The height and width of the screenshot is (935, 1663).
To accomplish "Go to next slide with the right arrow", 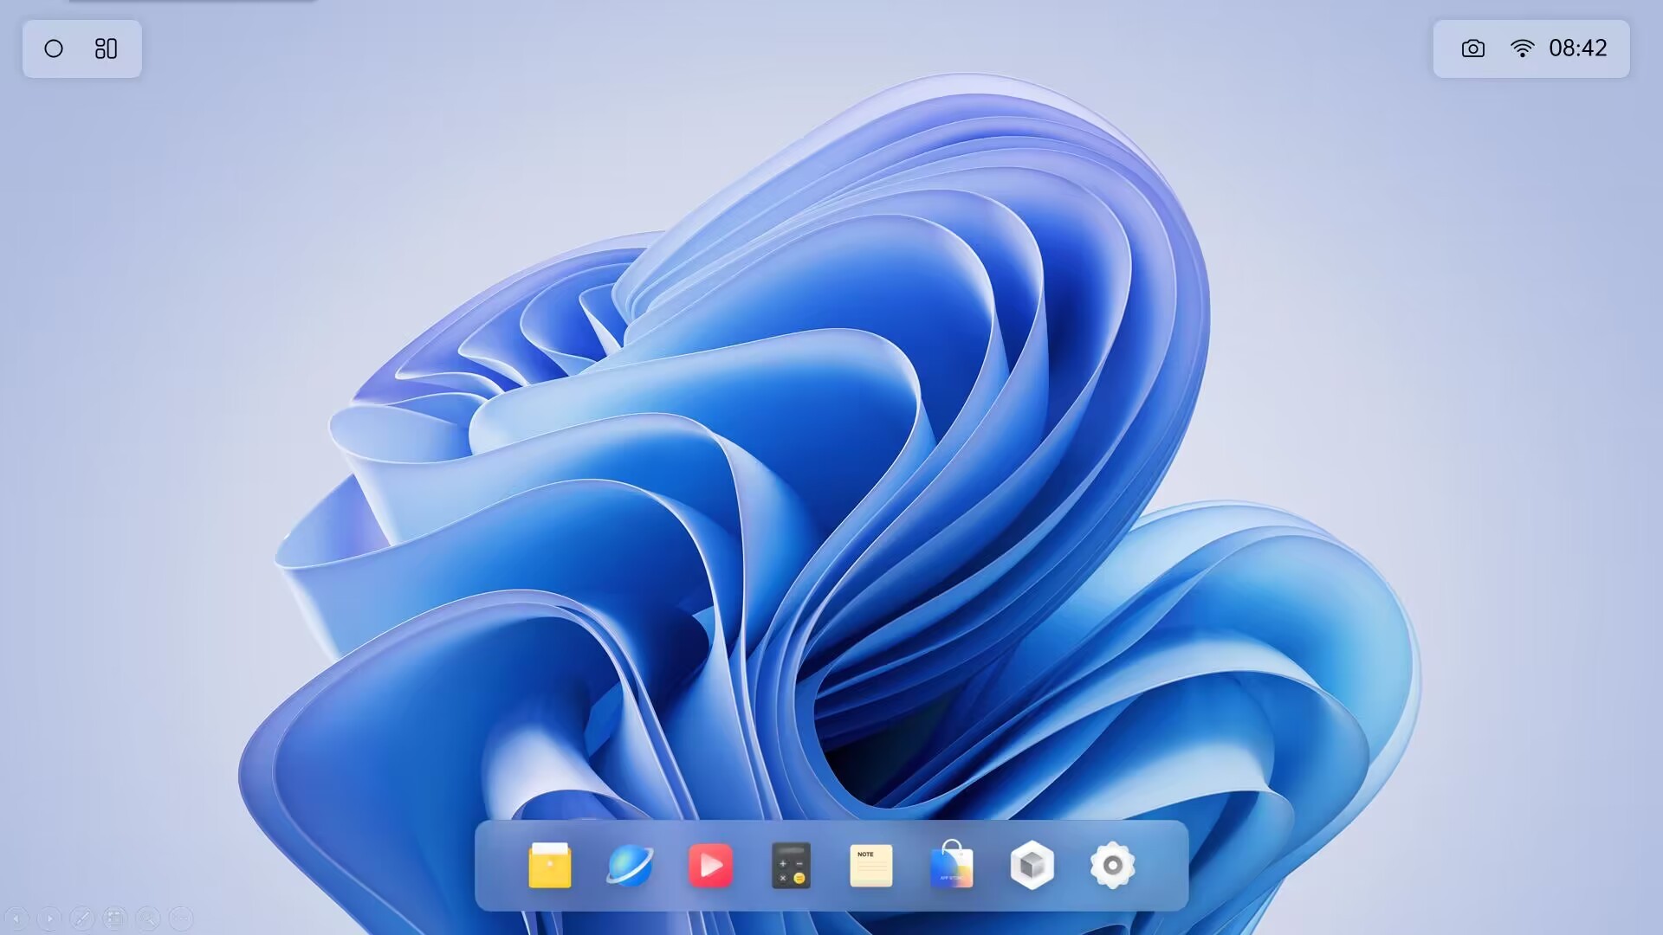I will (49, 918).
